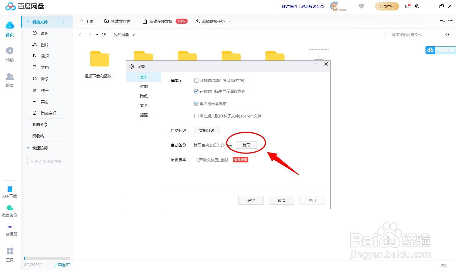Enable 启动后关联BT种子文件 checkbox

tap(196, 116)
